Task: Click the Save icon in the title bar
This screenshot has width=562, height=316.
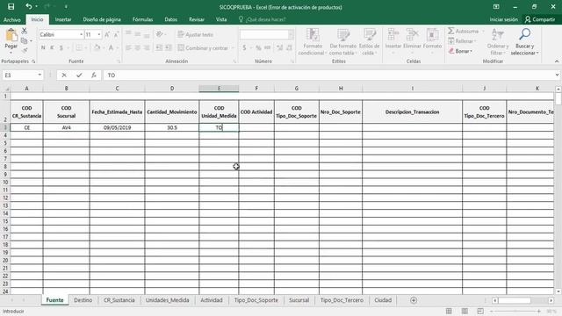Action: tap(11, 7)
